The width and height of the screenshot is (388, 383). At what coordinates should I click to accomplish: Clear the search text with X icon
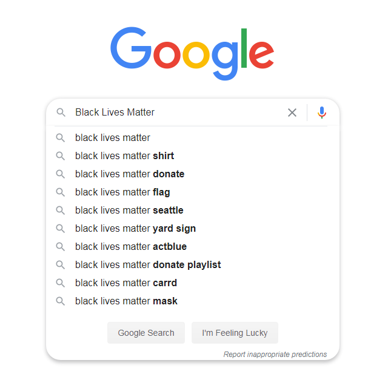pyautogui.click(x=292, y=113)
